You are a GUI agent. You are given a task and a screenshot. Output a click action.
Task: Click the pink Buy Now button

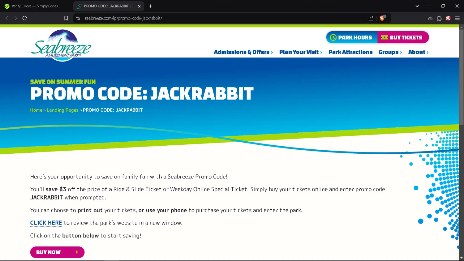tap(57, 252)
